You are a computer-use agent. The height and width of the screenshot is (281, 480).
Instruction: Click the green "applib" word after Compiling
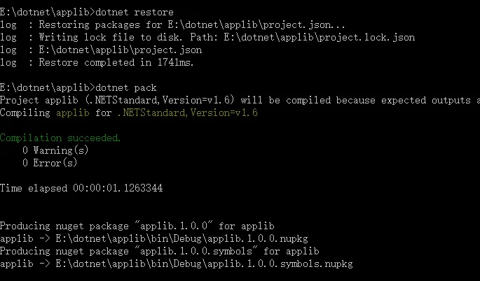coord(72,113)
